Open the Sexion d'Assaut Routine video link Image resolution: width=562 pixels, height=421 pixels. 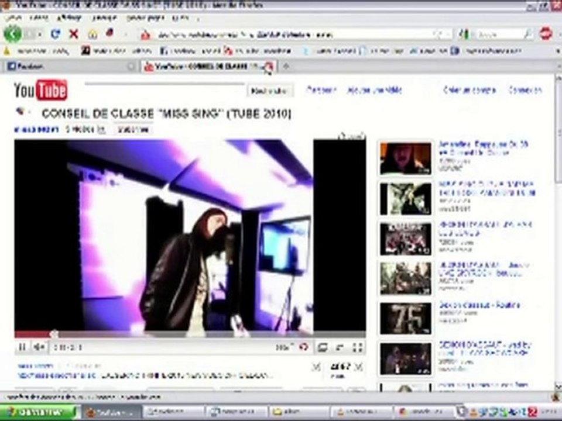(479, 305)
